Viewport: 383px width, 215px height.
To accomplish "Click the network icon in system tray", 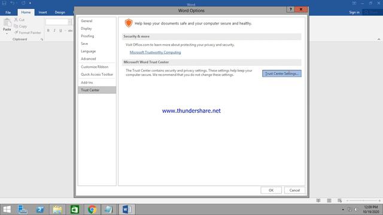I will tap(349, 210).
